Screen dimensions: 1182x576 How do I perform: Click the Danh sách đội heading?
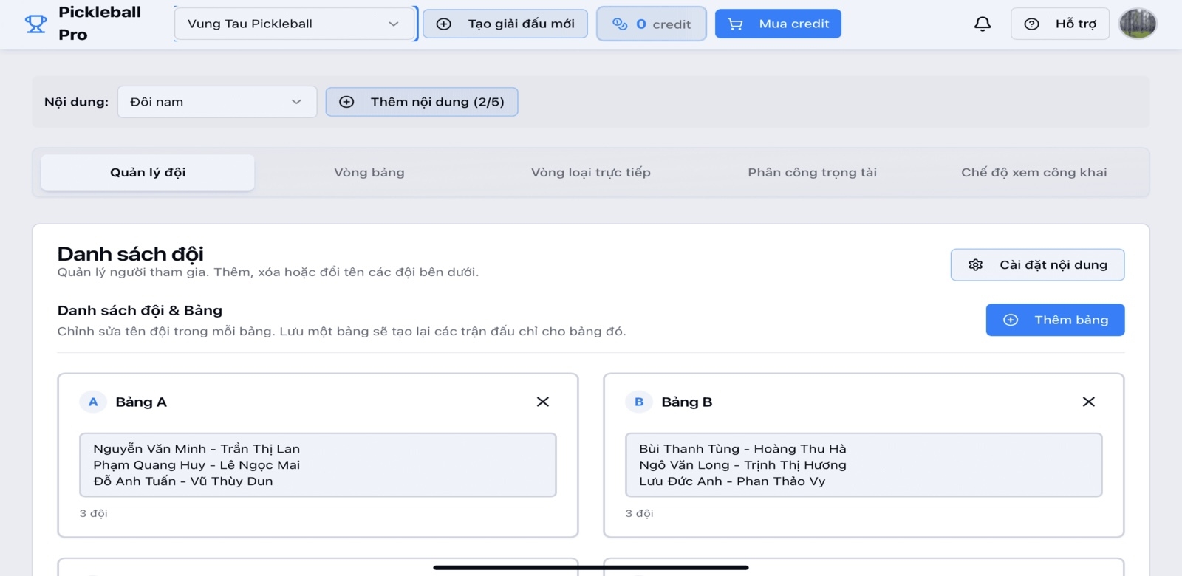tap(131, 254)
